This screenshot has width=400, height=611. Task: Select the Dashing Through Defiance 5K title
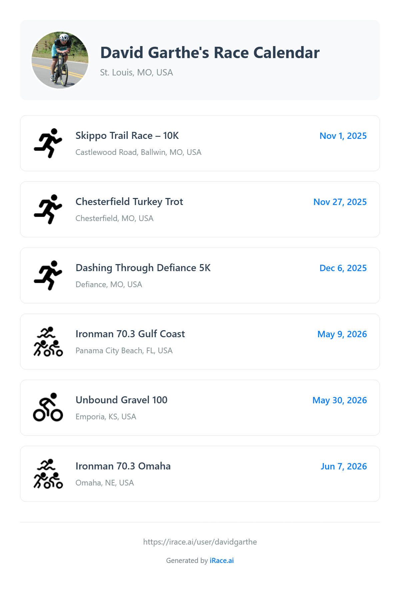[x=143, y=268]
